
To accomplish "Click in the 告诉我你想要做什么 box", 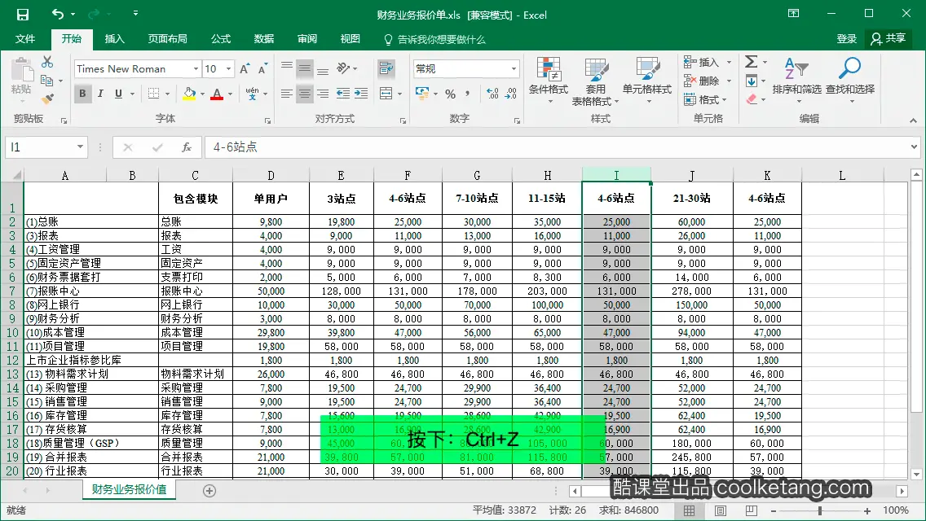I will 435,40.
